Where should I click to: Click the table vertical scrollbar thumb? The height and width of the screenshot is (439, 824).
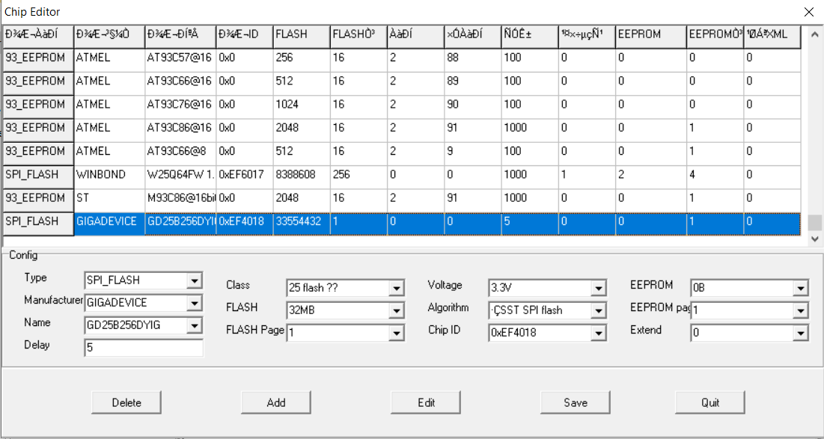click(x=814, y=223)
